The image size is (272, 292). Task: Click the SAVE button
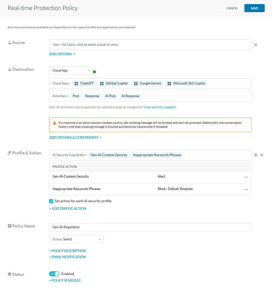(x=254, y=8)
